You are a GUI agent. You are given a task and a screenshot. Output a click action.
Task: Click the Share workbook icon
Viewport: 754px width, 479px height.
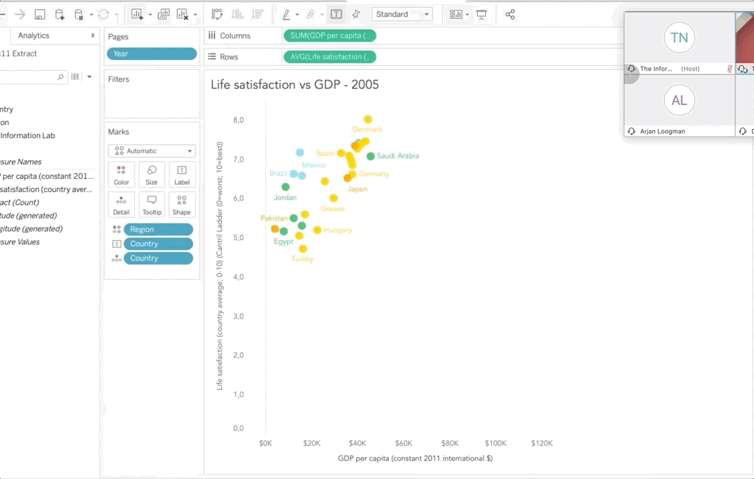pyautogui.click(x=510, y=14)
